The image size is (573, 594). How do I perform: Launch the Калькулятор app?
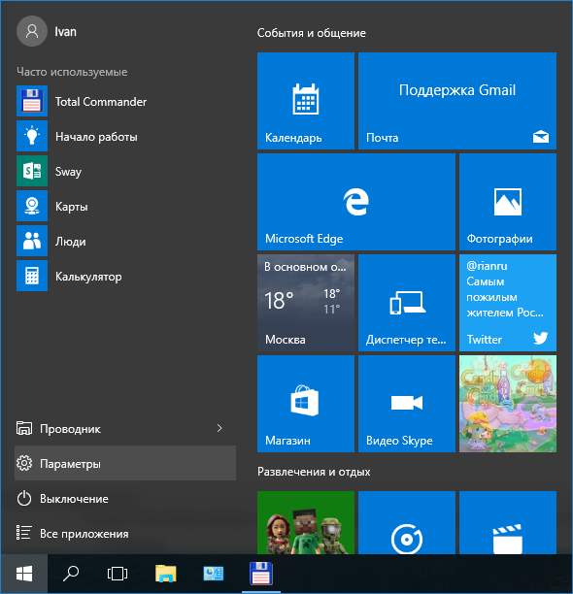(125, 276)
